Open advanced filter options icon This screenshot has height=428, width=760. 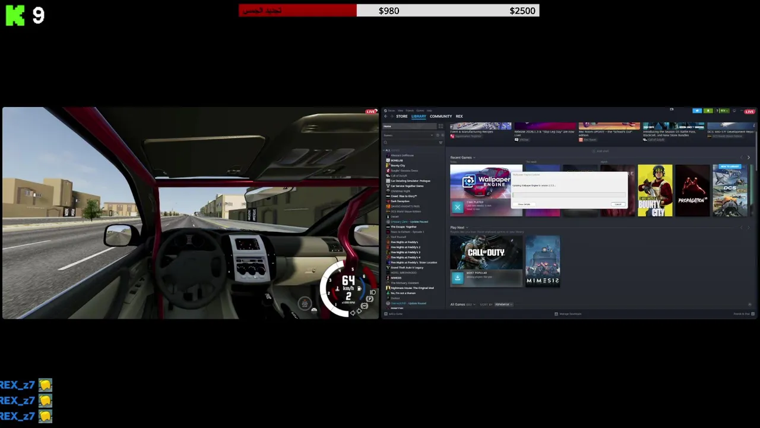click(x=441, y=143)
